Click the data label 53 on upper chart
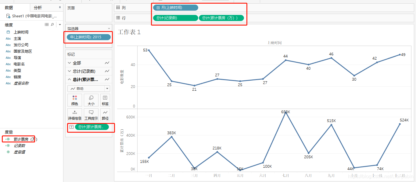This screenshot has width=416, height=182. 145,50
